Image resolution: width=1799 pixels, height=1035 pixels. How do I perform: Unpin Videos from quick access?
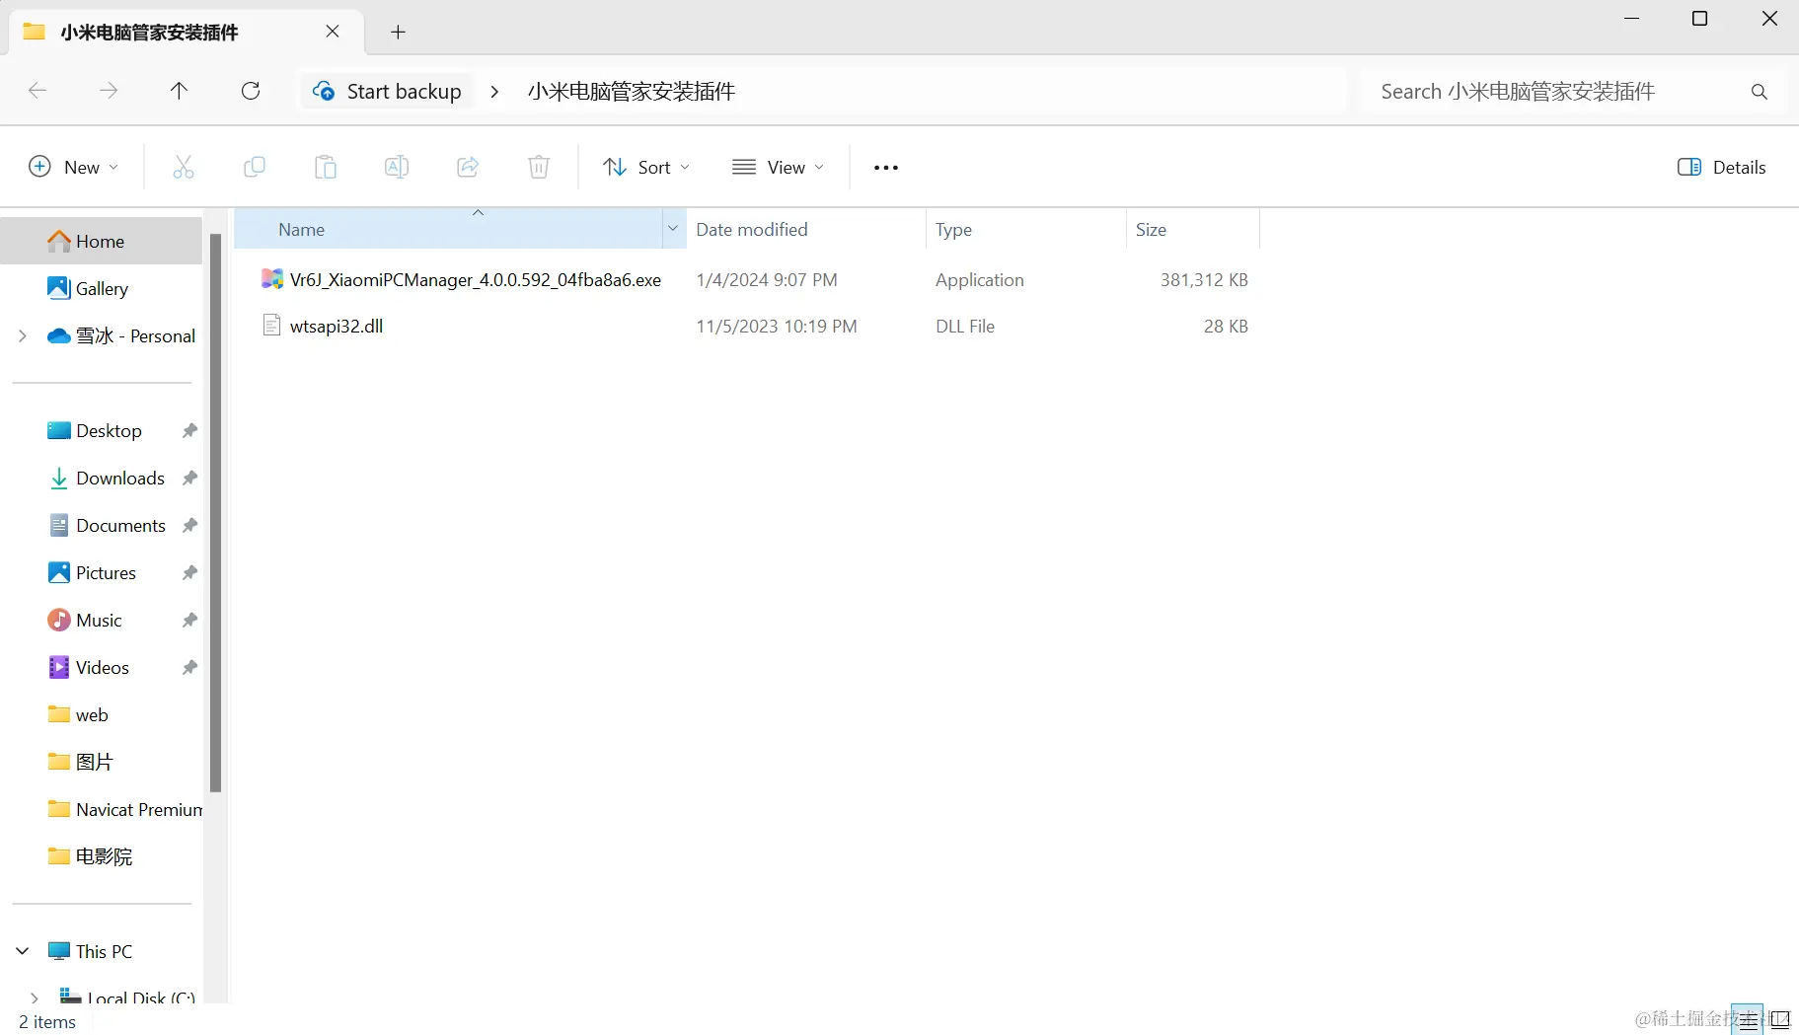189,668
